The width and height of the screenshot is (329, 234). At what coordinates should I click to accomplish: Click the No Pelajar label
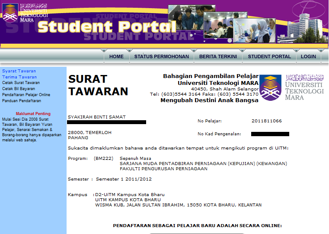[210, 121]
